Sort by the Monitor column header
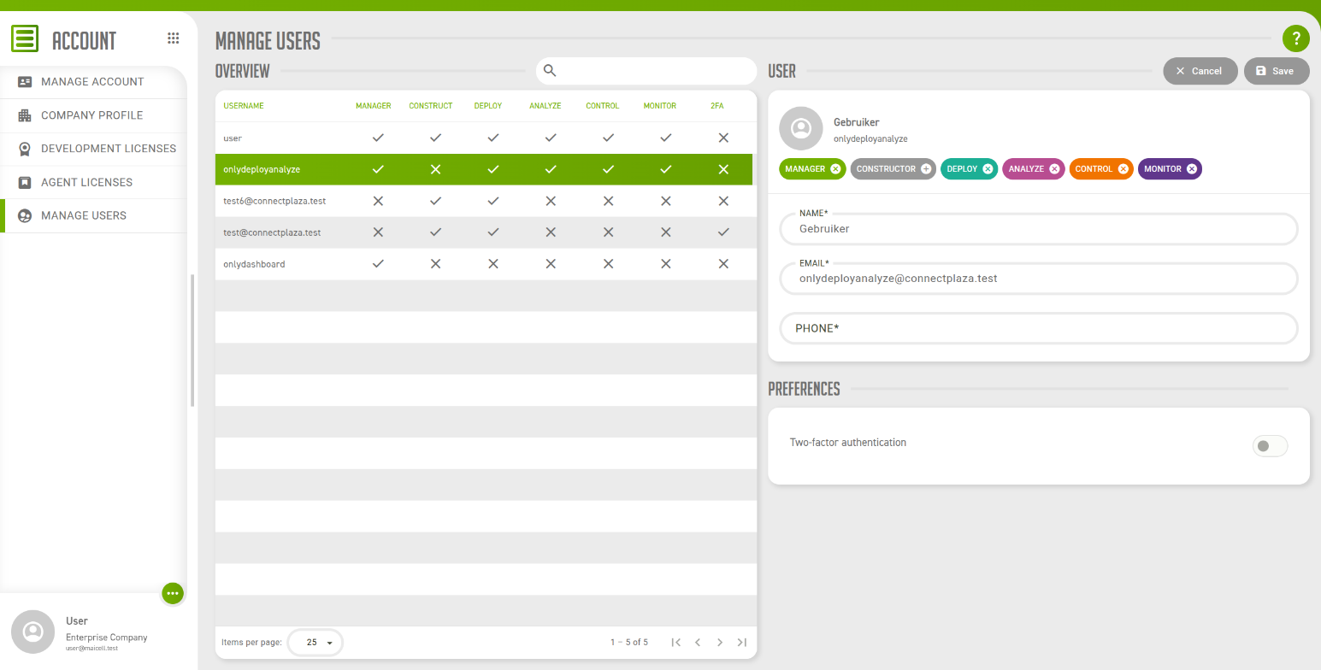Image resolution: width=1321 pixels, height=670 pixels. tap(660, 106)
